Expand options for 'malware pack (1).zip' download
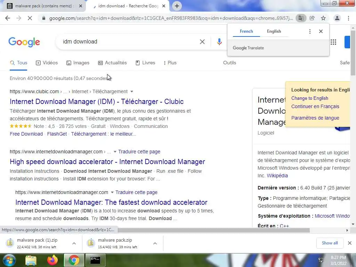 74,243
